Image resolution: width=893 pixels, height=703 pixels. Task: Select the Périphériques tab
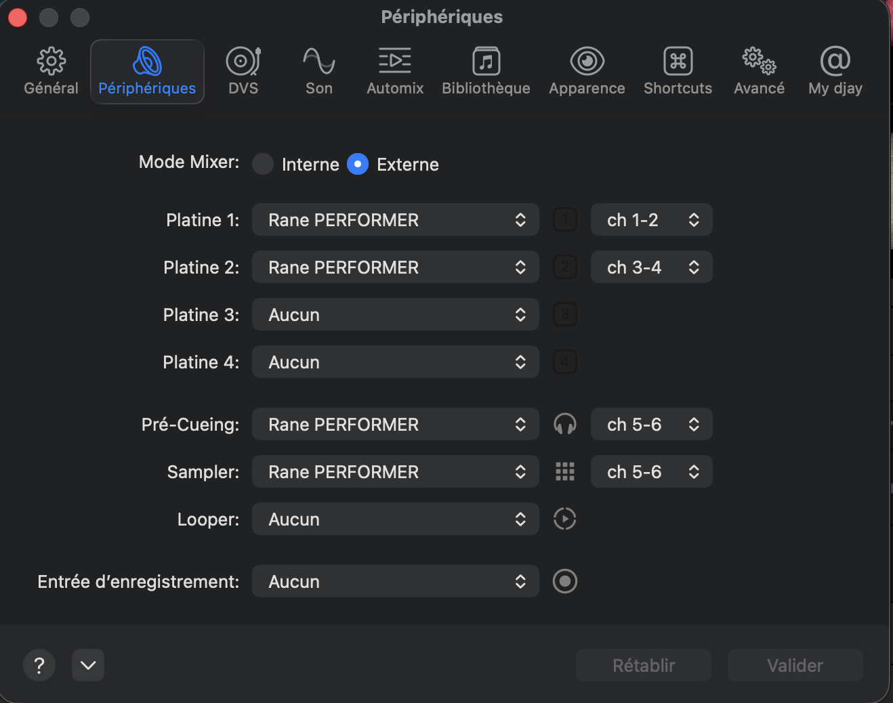point(147,72)
